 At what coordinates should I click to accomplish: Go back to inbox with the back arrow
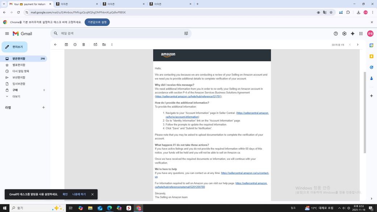[55, 45]
